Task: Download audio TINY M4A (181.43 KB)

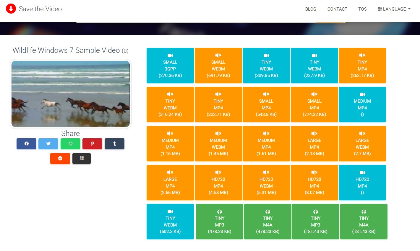Action: click(364, 222)
